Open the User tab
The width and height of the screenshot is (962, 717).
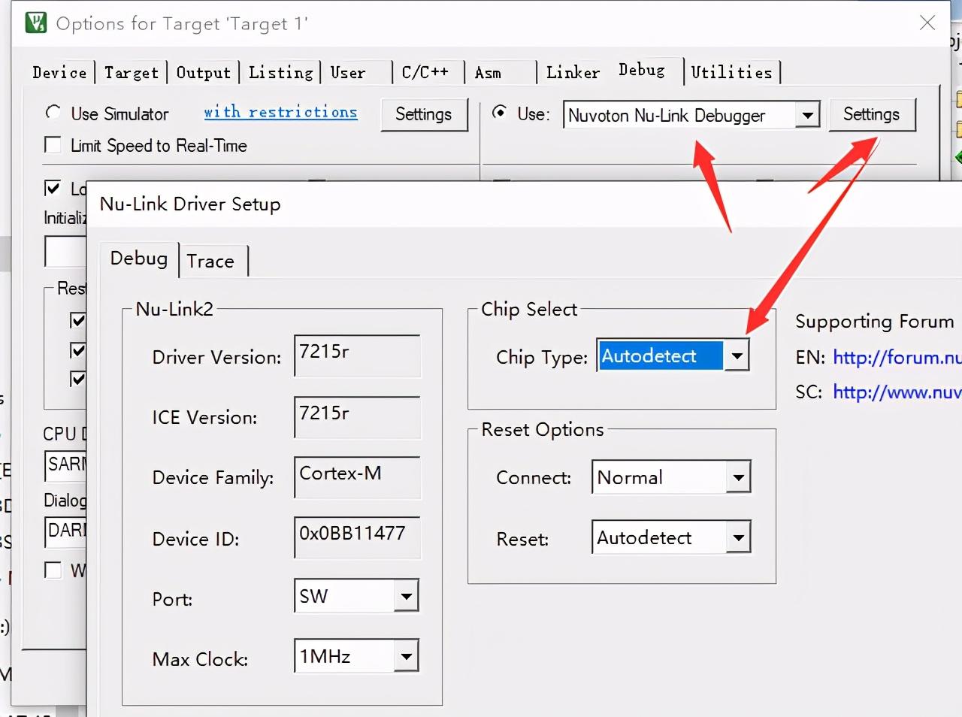tap(348, 72)
